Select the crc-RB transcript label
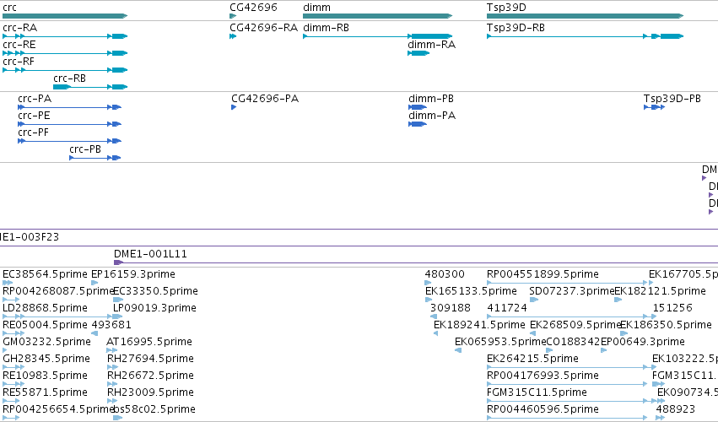The image size is (718, 422). (69, 78)
